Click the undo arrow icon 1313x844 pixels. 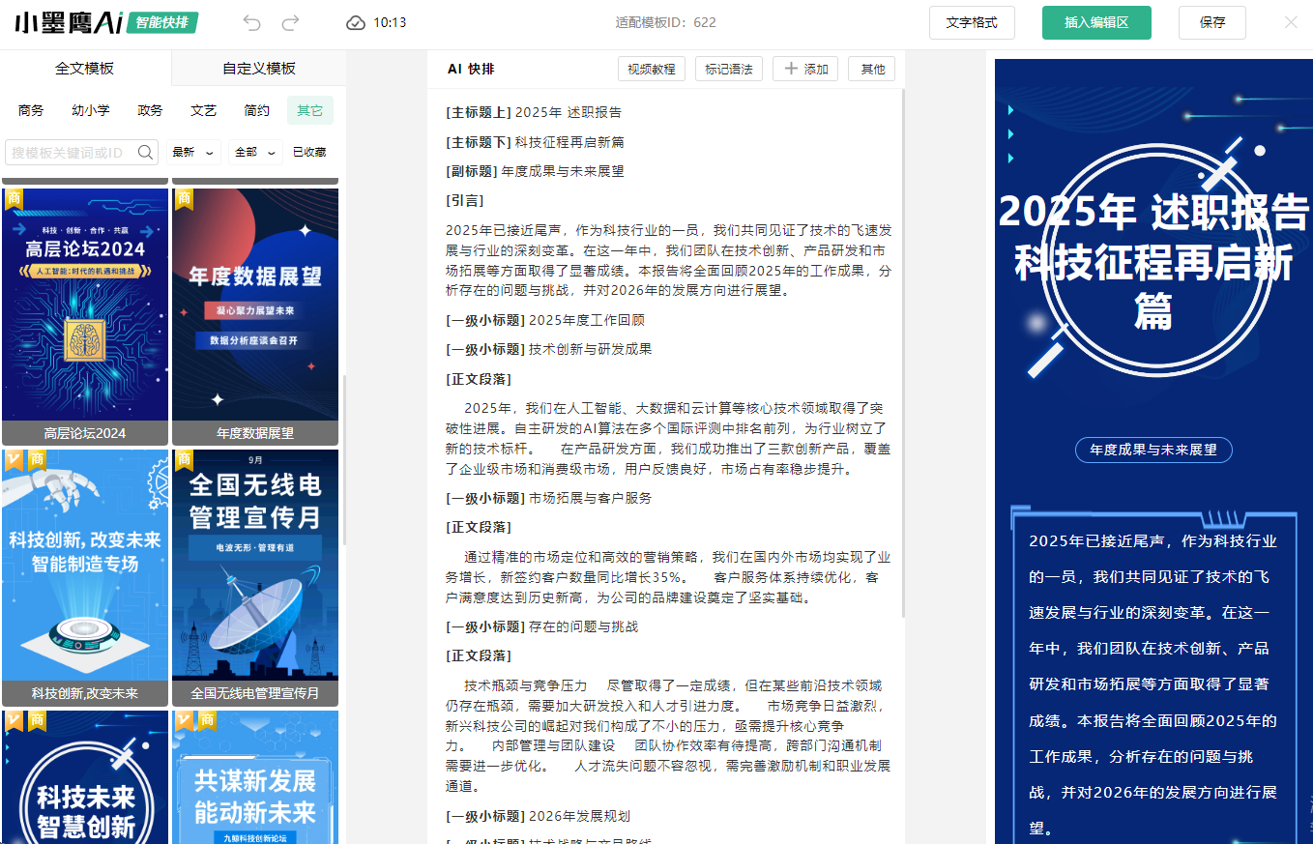[252, 23]
